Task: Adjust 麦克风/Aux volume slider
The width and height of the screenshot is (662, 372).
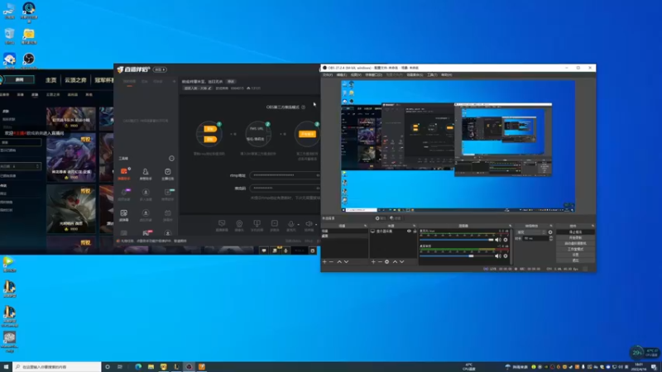Action: coord(457,240)
